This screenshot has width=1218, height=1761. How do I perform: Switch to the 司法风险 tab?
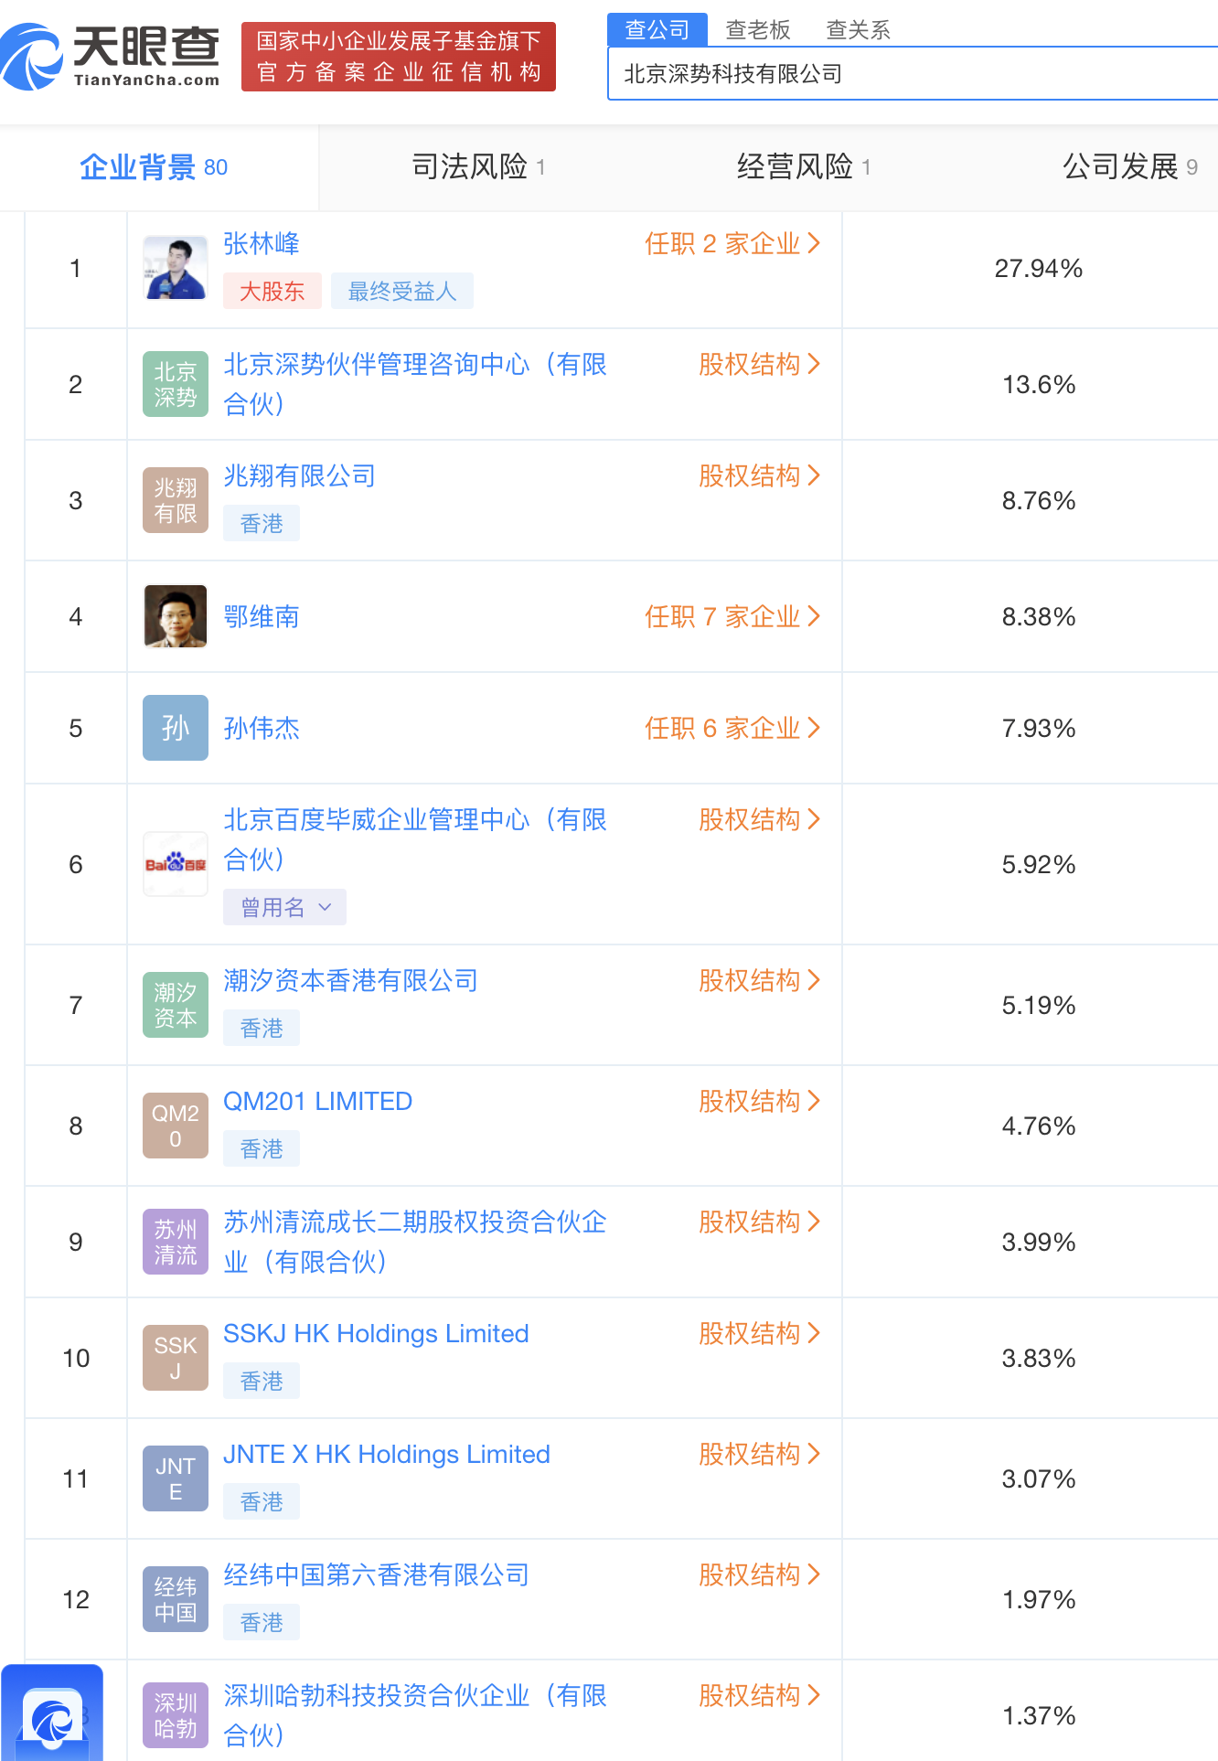(x=478, y=167)
